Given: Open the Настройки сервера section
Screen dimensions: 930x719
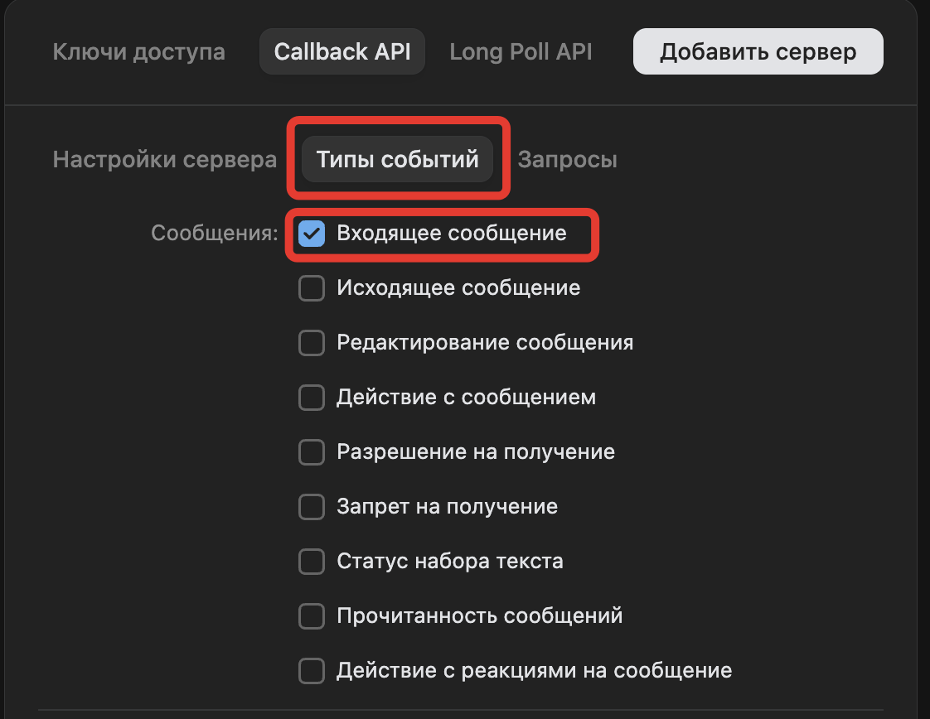Looking at the screenshot, I should 163,159.
